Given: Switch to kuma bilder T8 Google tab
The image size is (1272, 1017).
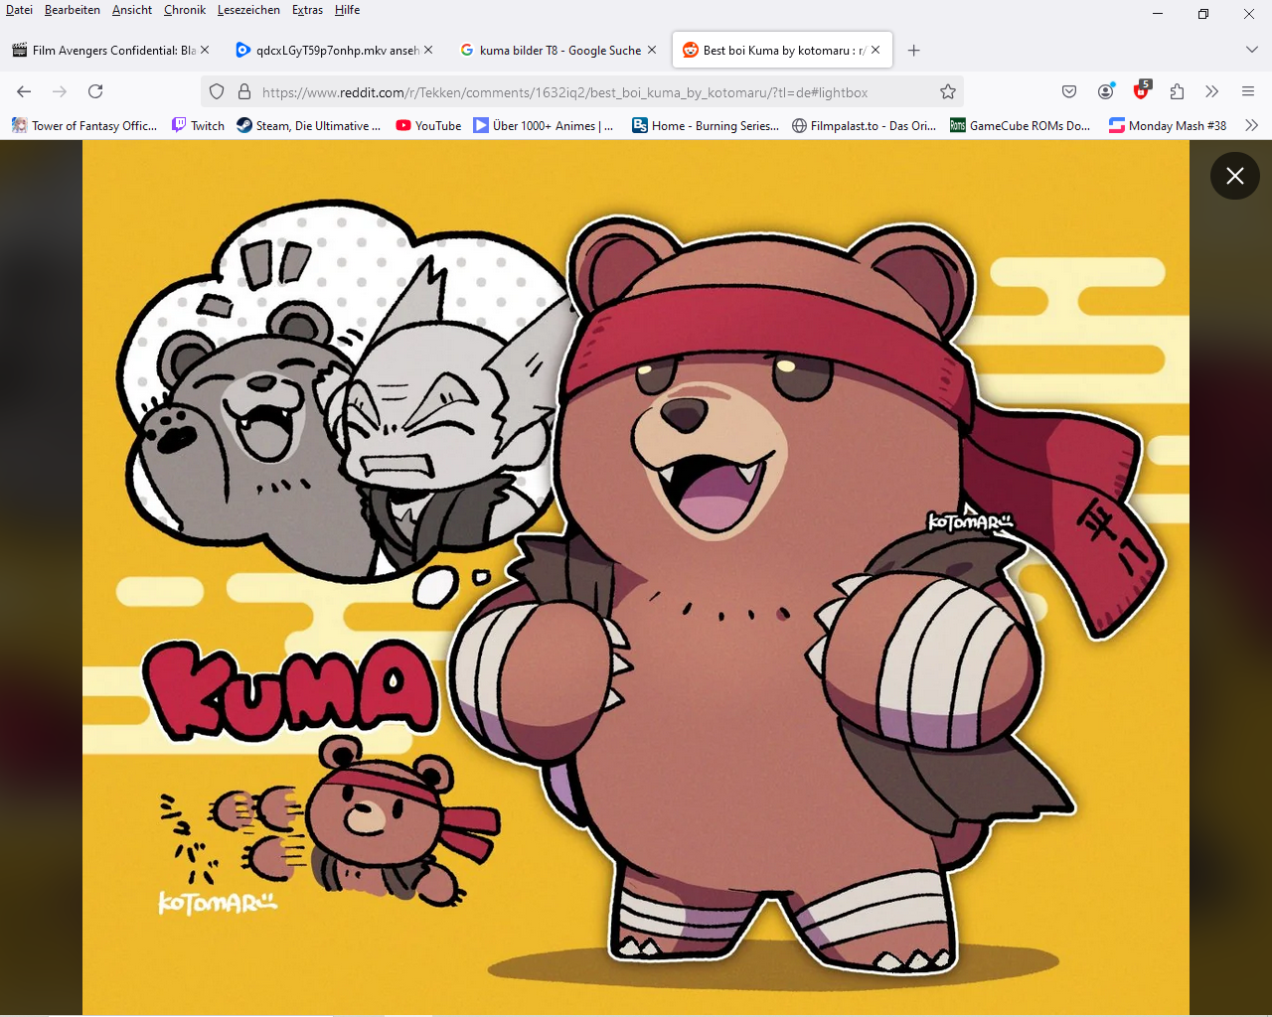Looking at the screenshot, I should tap(557, 50).
